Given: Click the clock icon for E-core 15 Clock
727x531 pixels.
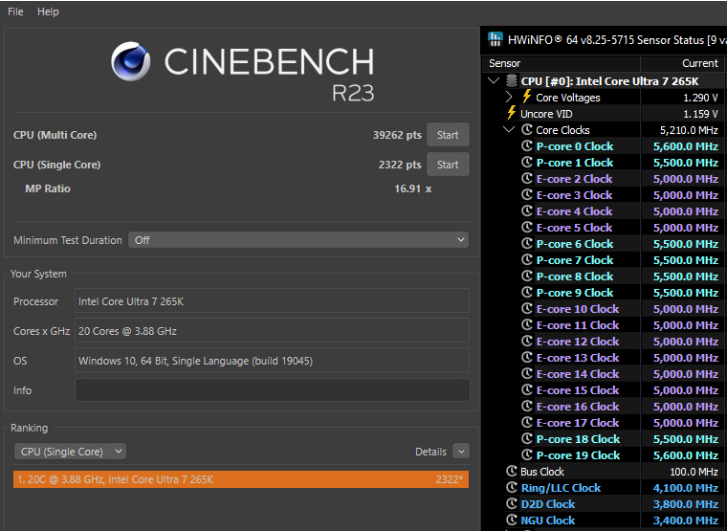Looking at the screenshot, I should 526,389.
